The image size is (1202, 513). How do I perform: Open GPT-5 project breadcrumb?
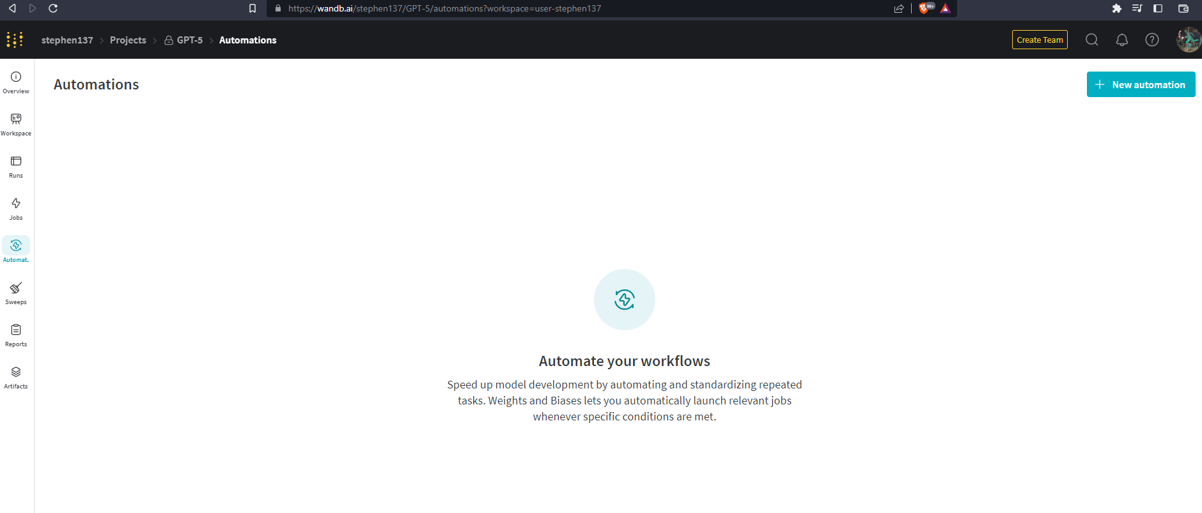(x=183, y=40)
